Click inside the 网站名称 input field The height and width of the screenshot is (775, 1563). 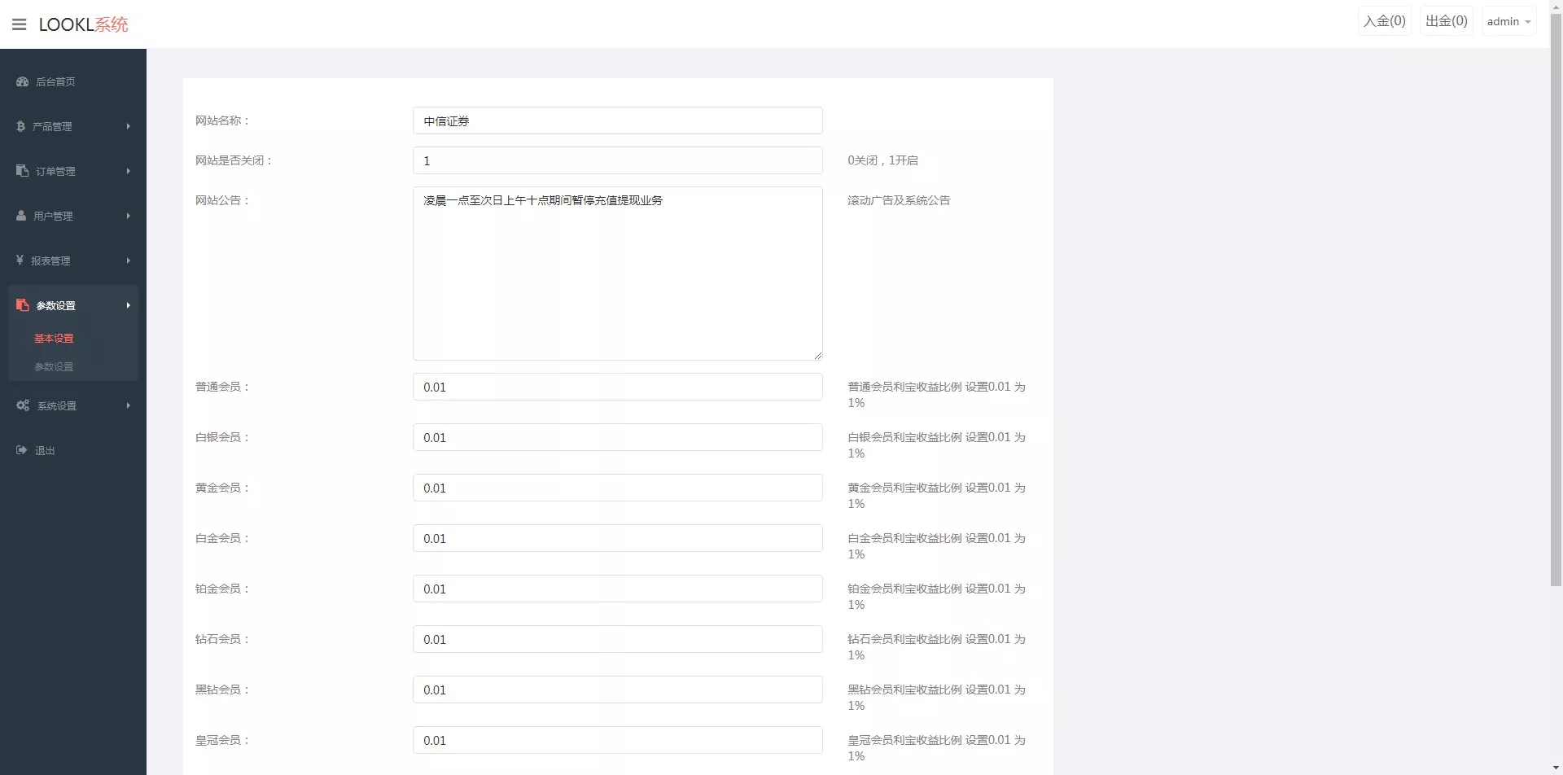[x=616, y=120]
